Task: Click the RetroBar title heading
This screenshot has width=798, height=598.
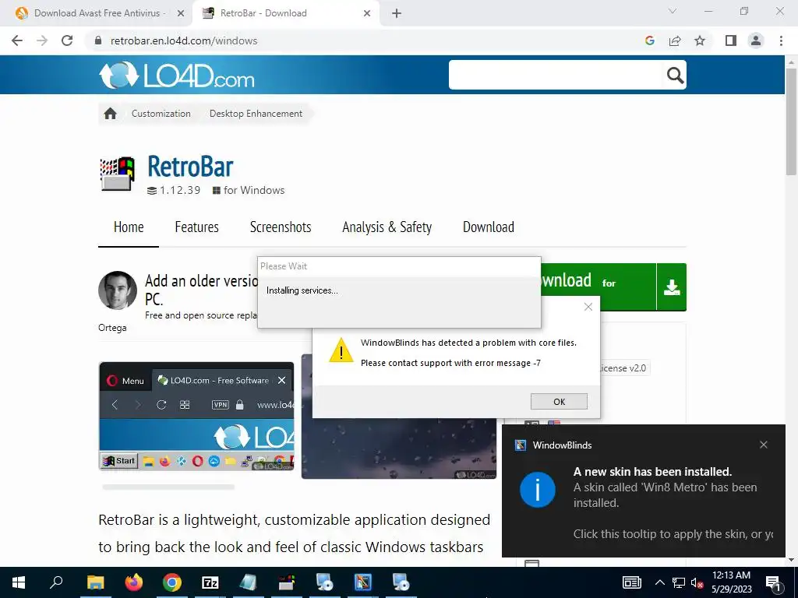Action: tap(190, 167)
